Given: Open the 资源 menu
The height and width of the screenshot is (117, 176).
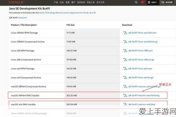Looking at the screenshot, I should [67, 2].
